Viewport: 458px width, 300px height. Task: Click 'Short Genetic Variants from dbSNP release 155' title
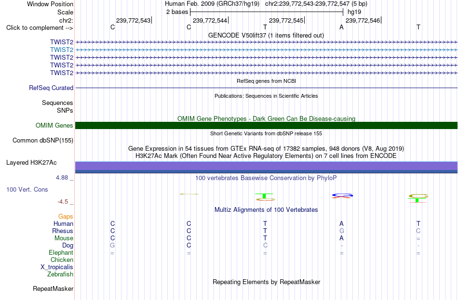tap(266, 133)
